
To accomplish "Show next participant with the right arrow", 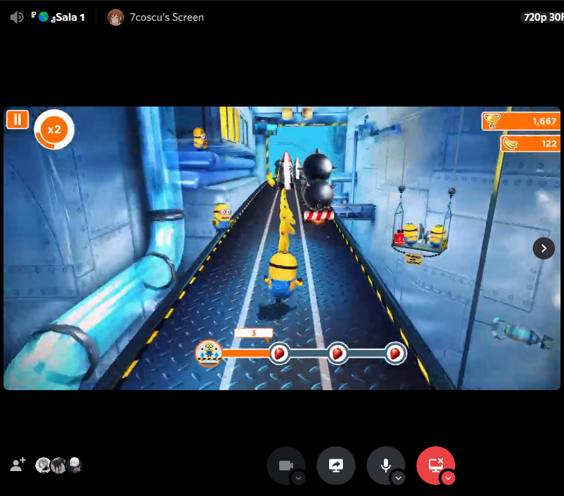I will click(543, 248).
